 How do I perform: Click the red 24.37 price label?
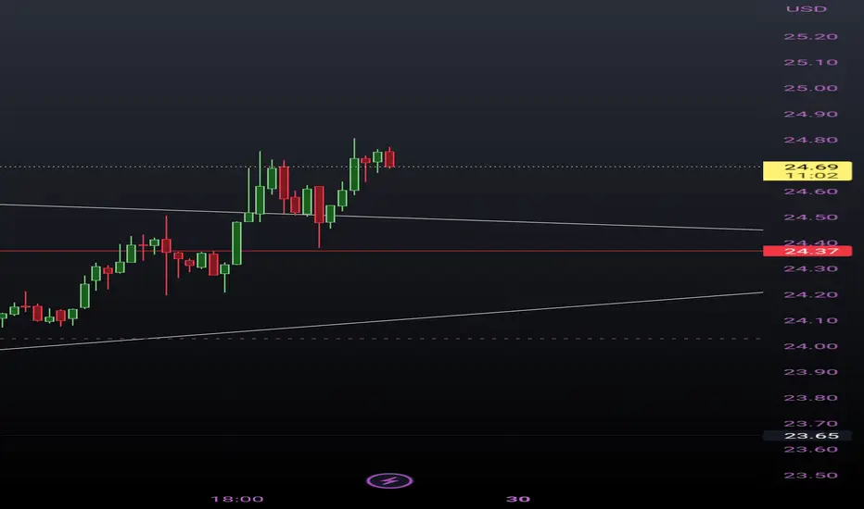point(807,251)
